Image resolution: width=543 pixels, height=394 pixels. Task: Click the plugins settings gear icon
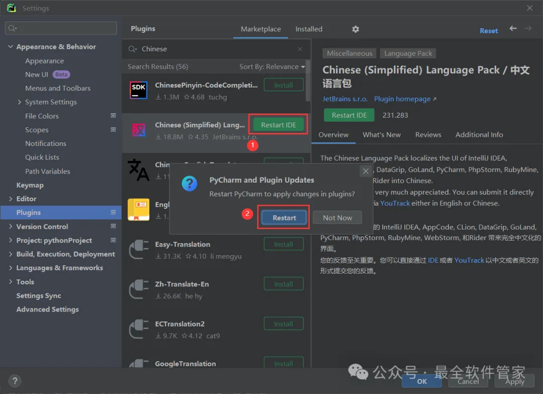(x=355, y=29)
